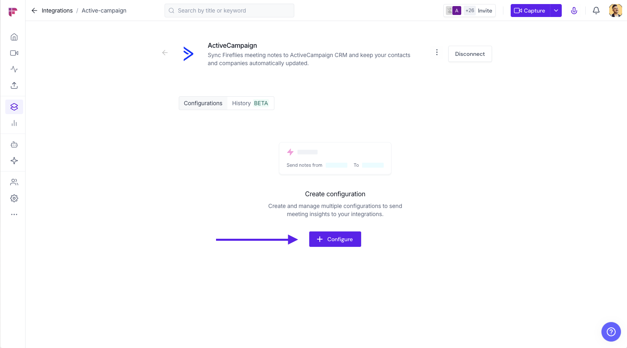The height and width of the screenshot is (348, 627).
Task: Open the Settings gear icon
Action: [14, 198]
